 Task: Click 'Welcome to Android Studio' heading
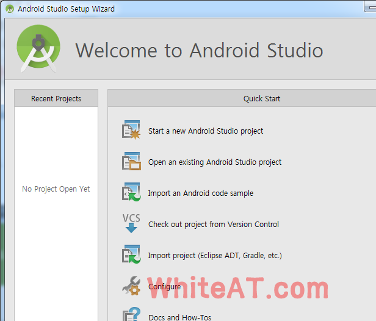click(199, 50)
